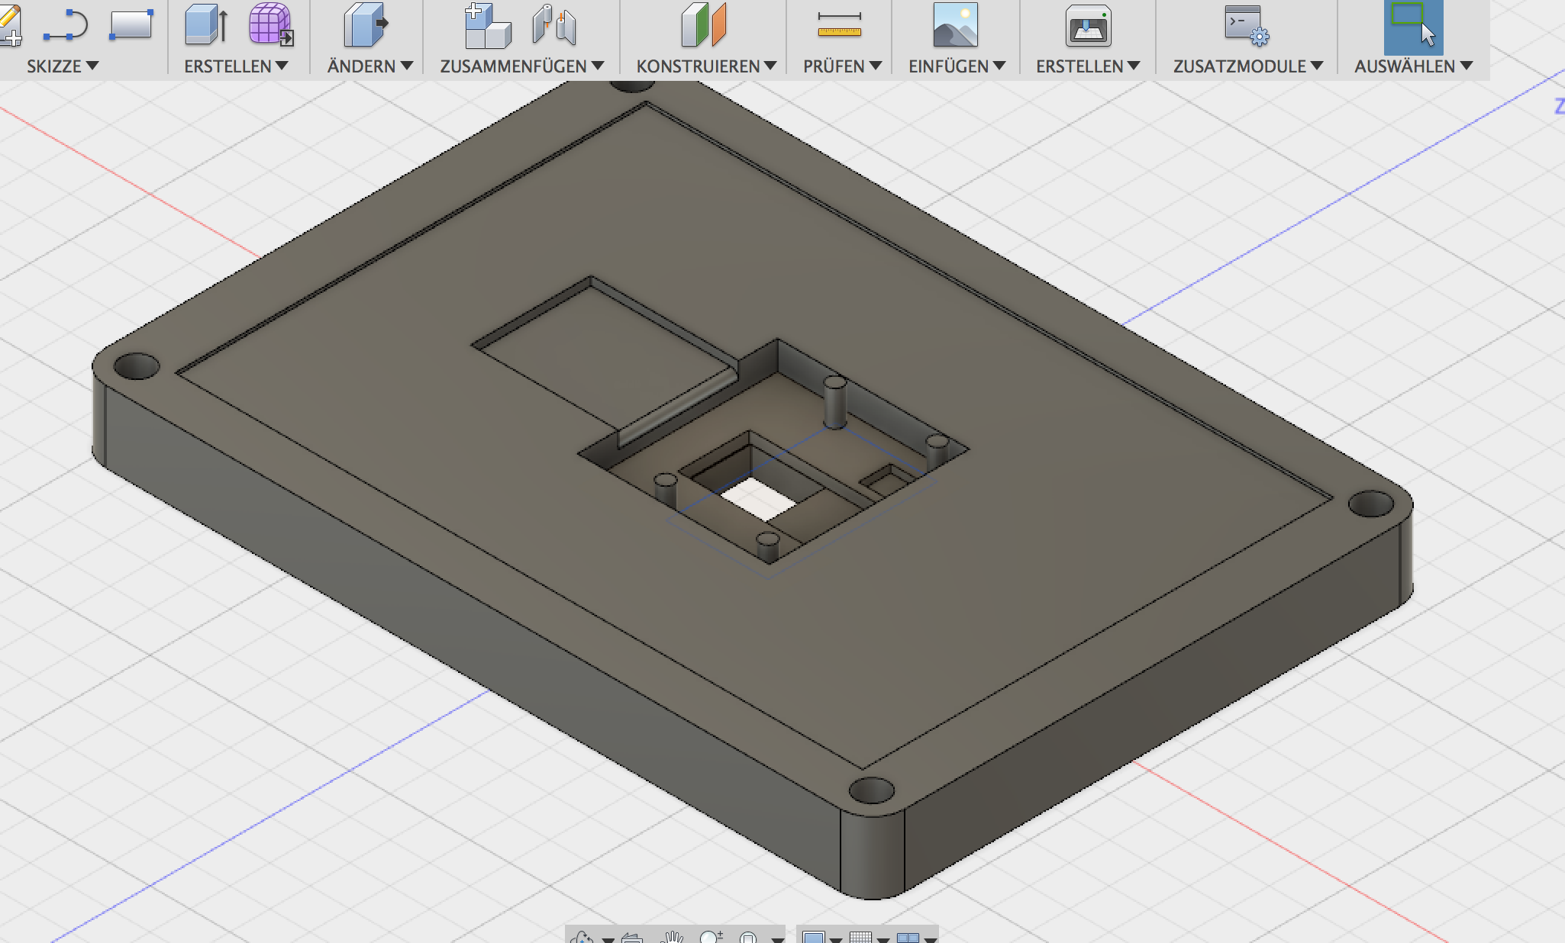Viewport: 1565px width, 943px height.
Task: Select the right corner screw hole of the plate
Action: 1371,504
